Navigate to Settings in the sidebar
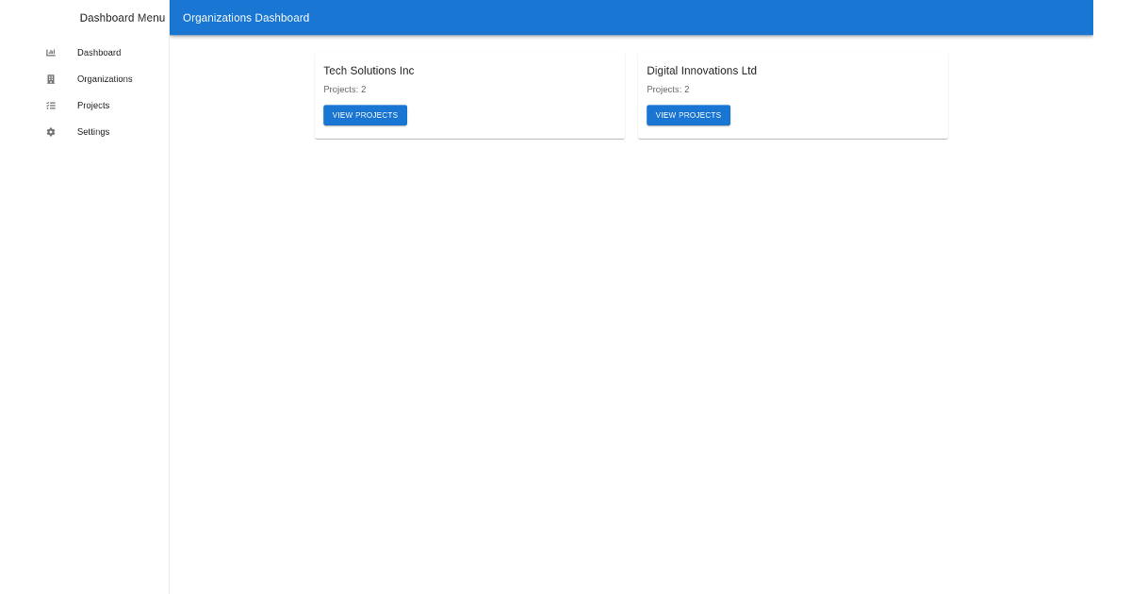The image size is (1131, 594). click(x=93, y=132)
